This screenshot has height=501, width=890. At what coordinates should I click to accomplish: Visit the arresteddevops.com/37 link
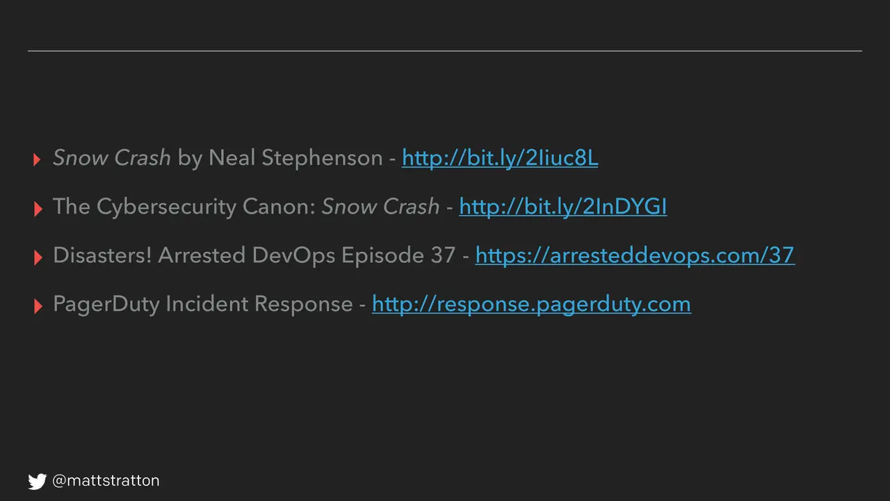(635, 255)
